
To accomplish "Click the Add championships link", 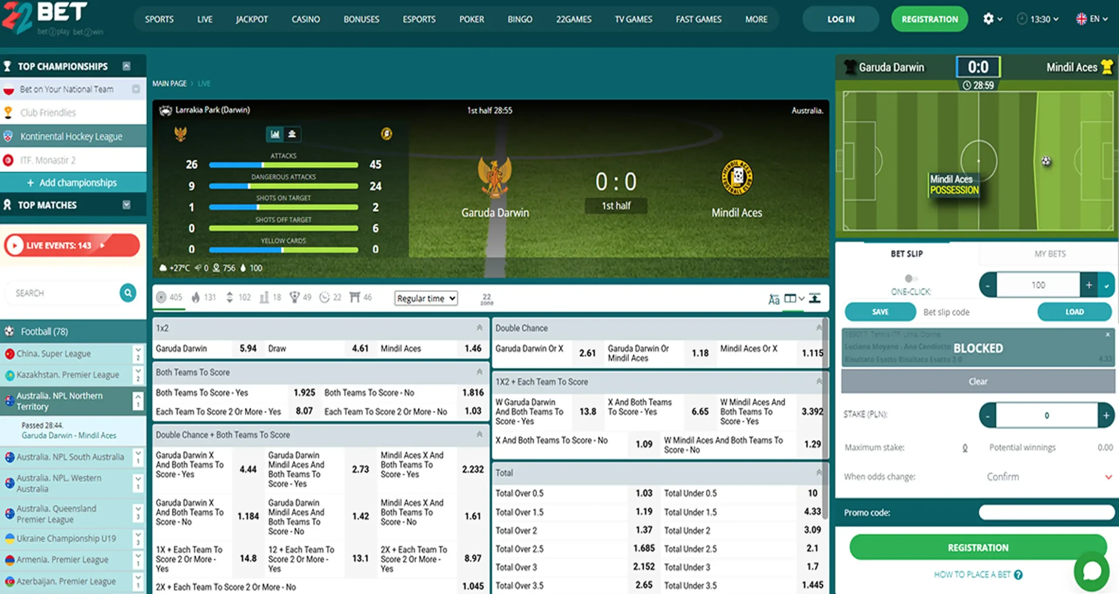I will click(73, 183).
